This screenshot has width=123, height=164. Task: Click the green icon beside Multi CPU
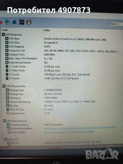coord(5,139)
